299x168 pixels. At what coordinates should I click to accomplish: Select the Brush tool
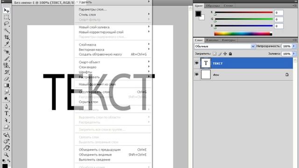pos(6,58)
